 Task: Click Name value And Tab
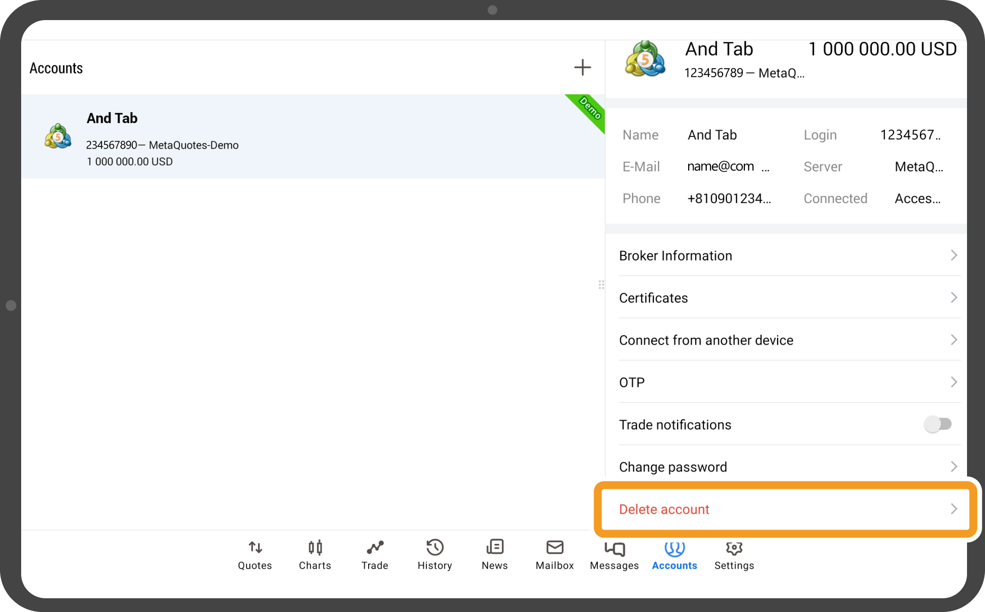(712, 135)
